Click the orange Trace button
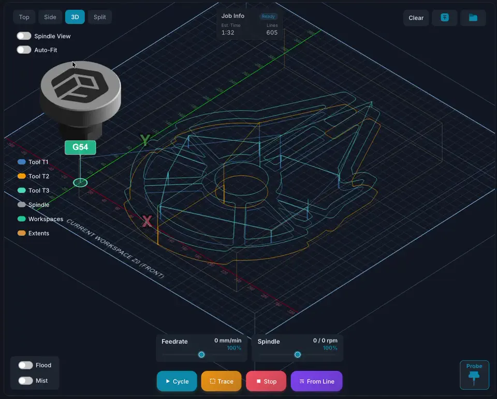 221,381
